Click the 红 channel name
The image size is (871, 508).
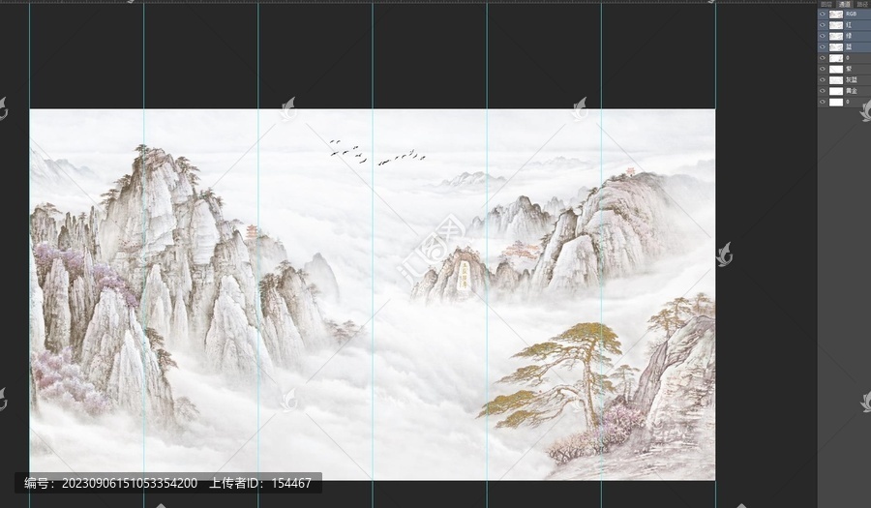point(849,25)
